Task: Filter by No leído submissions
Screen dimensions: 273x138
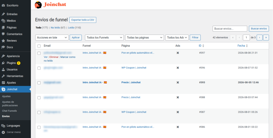Action: 55,28
